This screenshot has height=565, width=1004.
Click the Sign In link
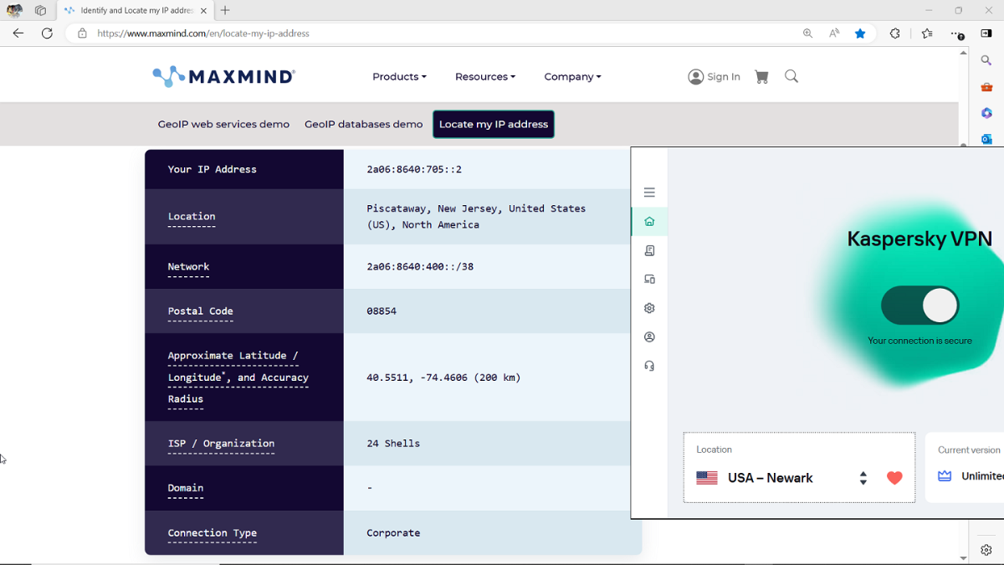714,77
